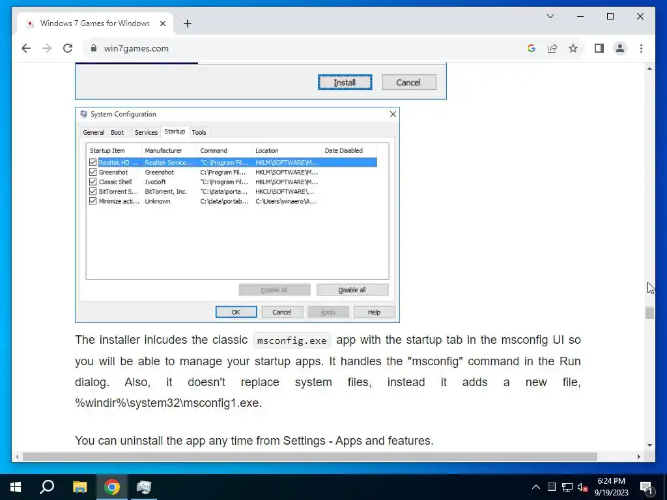This screenshot has width=667, height=500.
Task: Click the Install button in screenshot
Action: [x=345, y=83]
